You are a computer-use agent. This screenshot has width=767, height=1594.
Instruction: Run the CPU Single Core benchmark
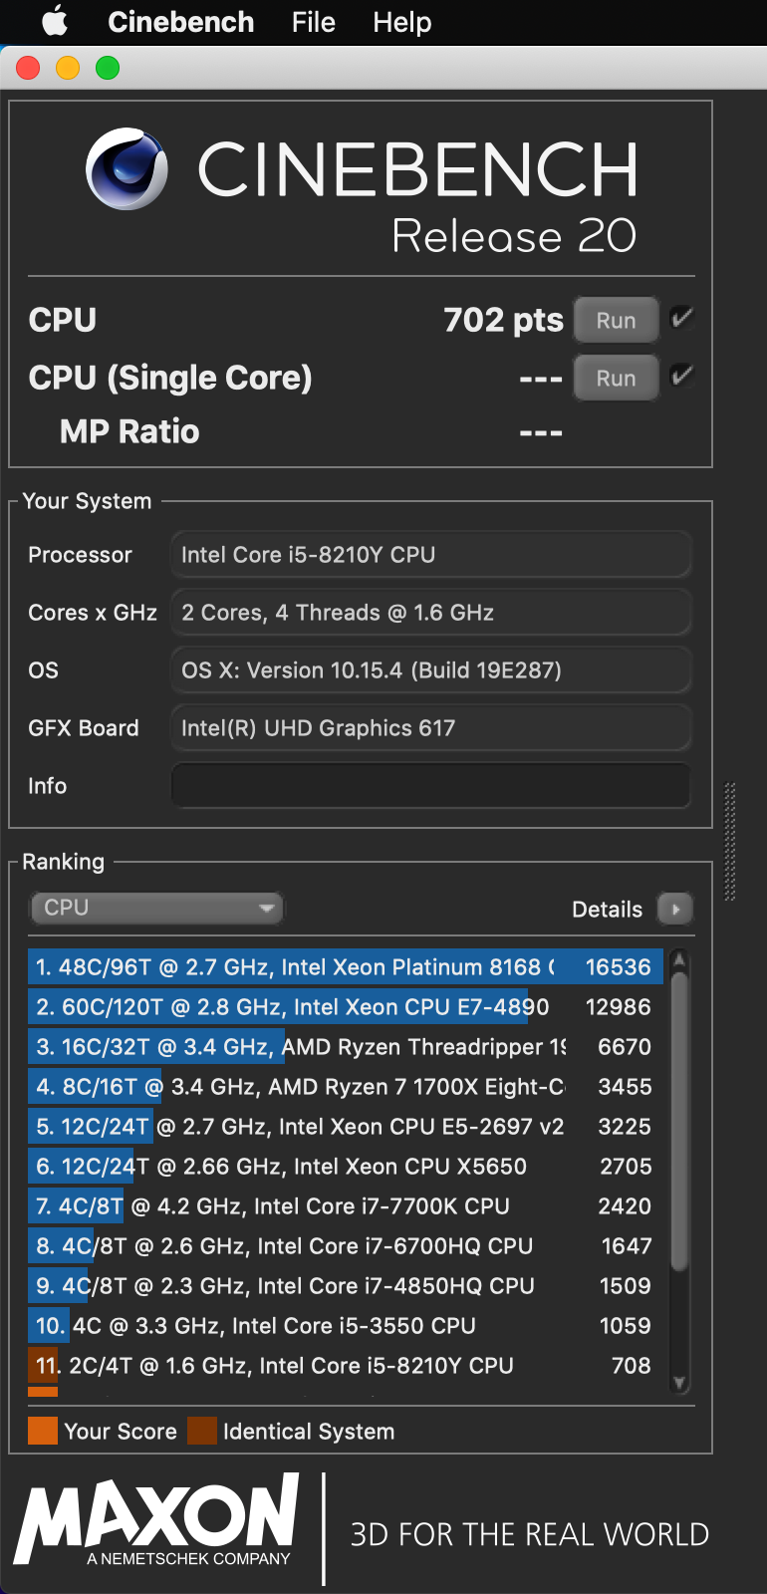point(616,379)
